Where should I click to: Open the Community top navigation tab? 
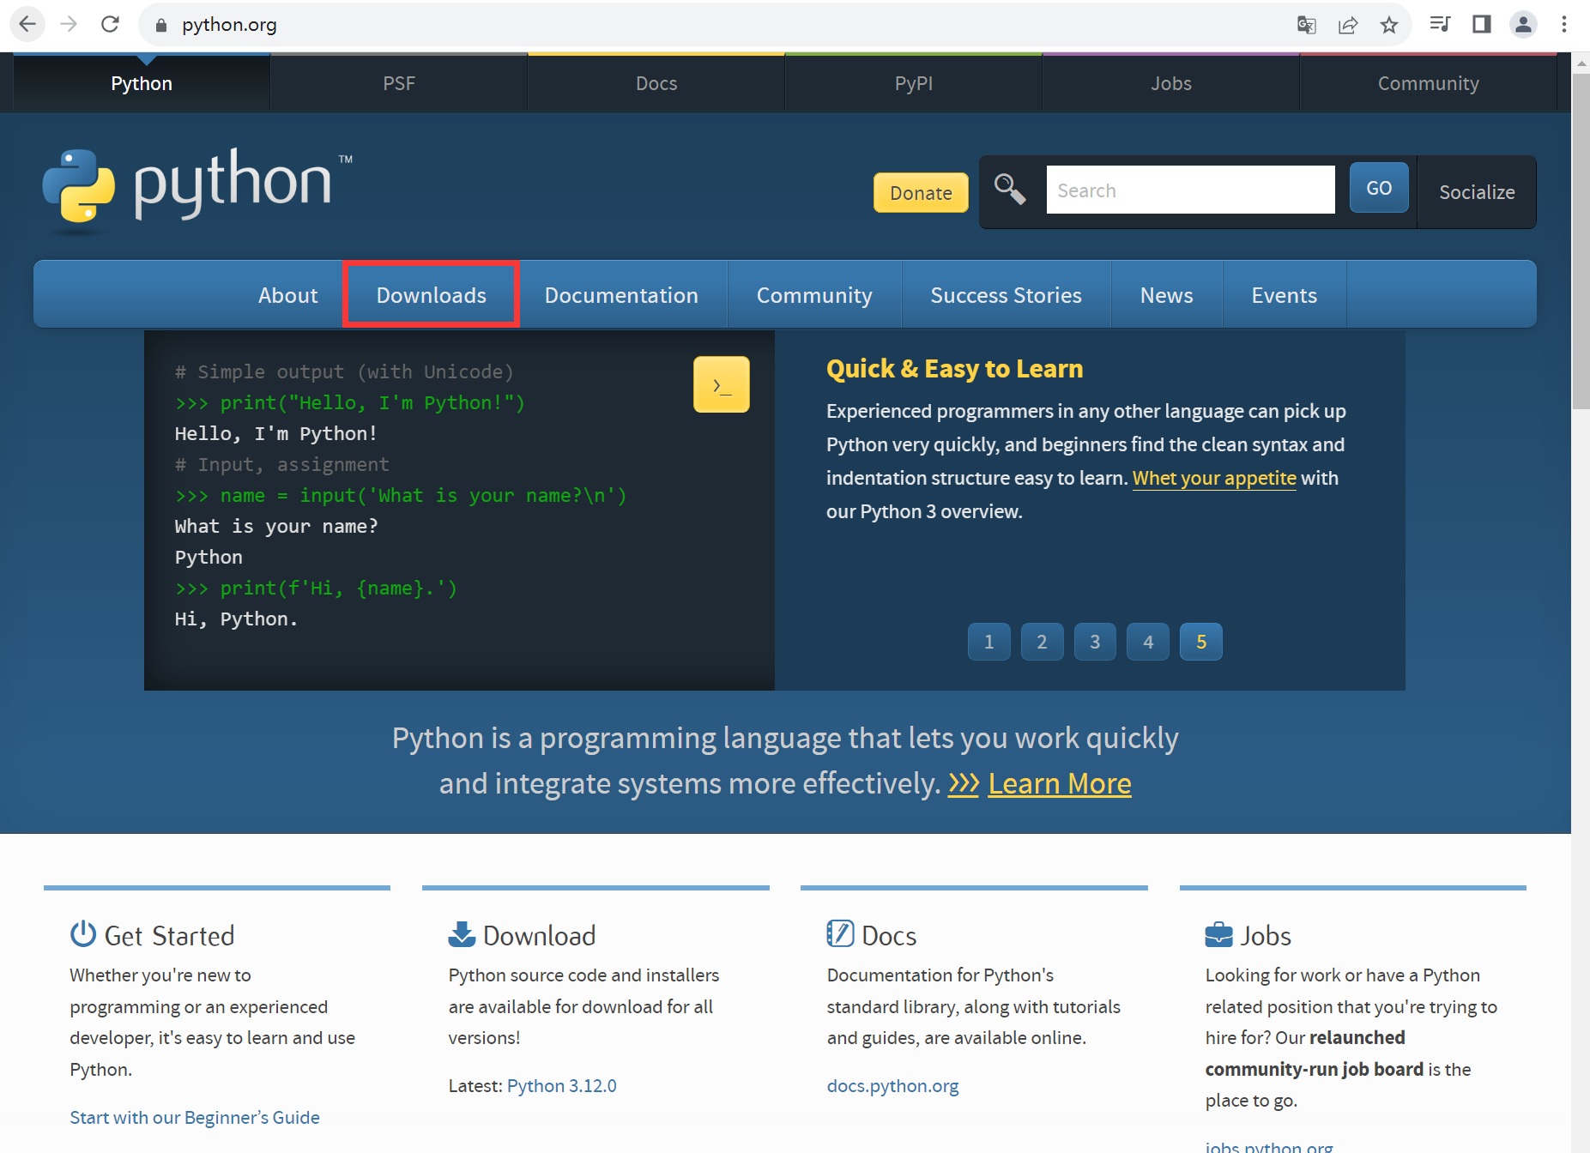(1429, 83)
